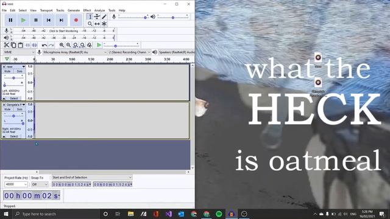Click Select button on reee track
The height and width of the screenshot is (219, 390).
point(14,99)
